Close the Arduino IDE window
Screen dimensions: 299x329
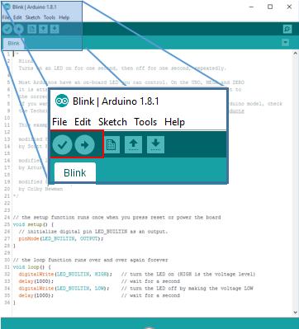[289, 7]
